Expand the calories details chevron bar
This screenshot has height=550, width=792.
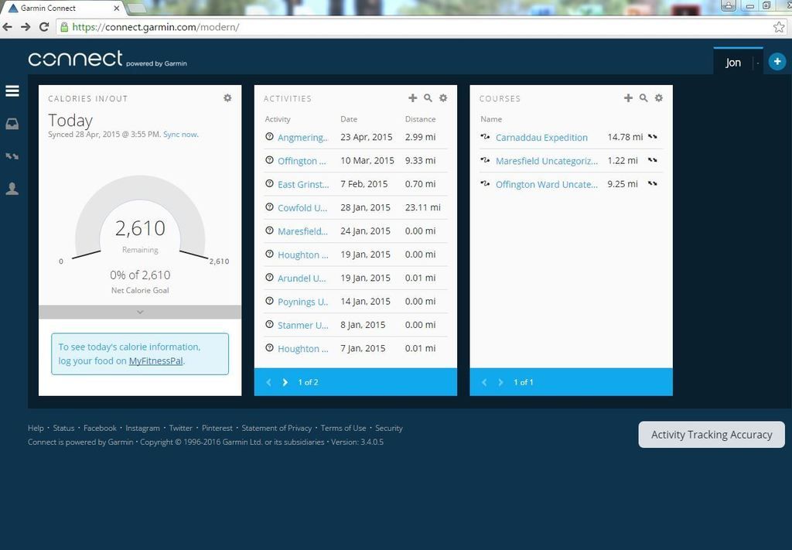(140, 312)
